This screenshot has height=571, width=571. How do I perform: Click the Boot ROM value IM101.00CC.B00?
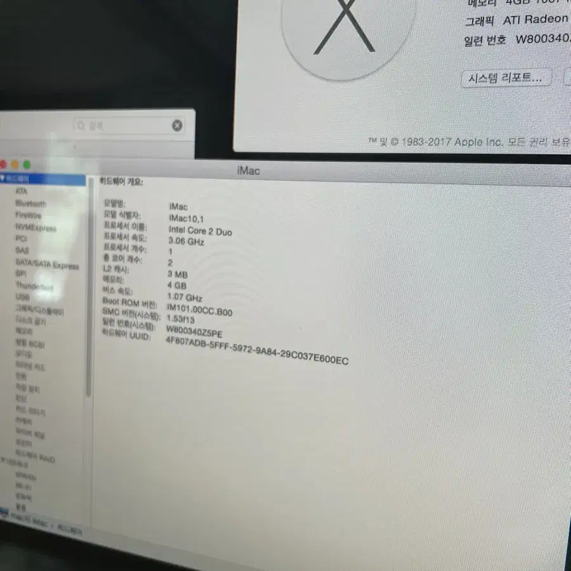coord(200,310)
